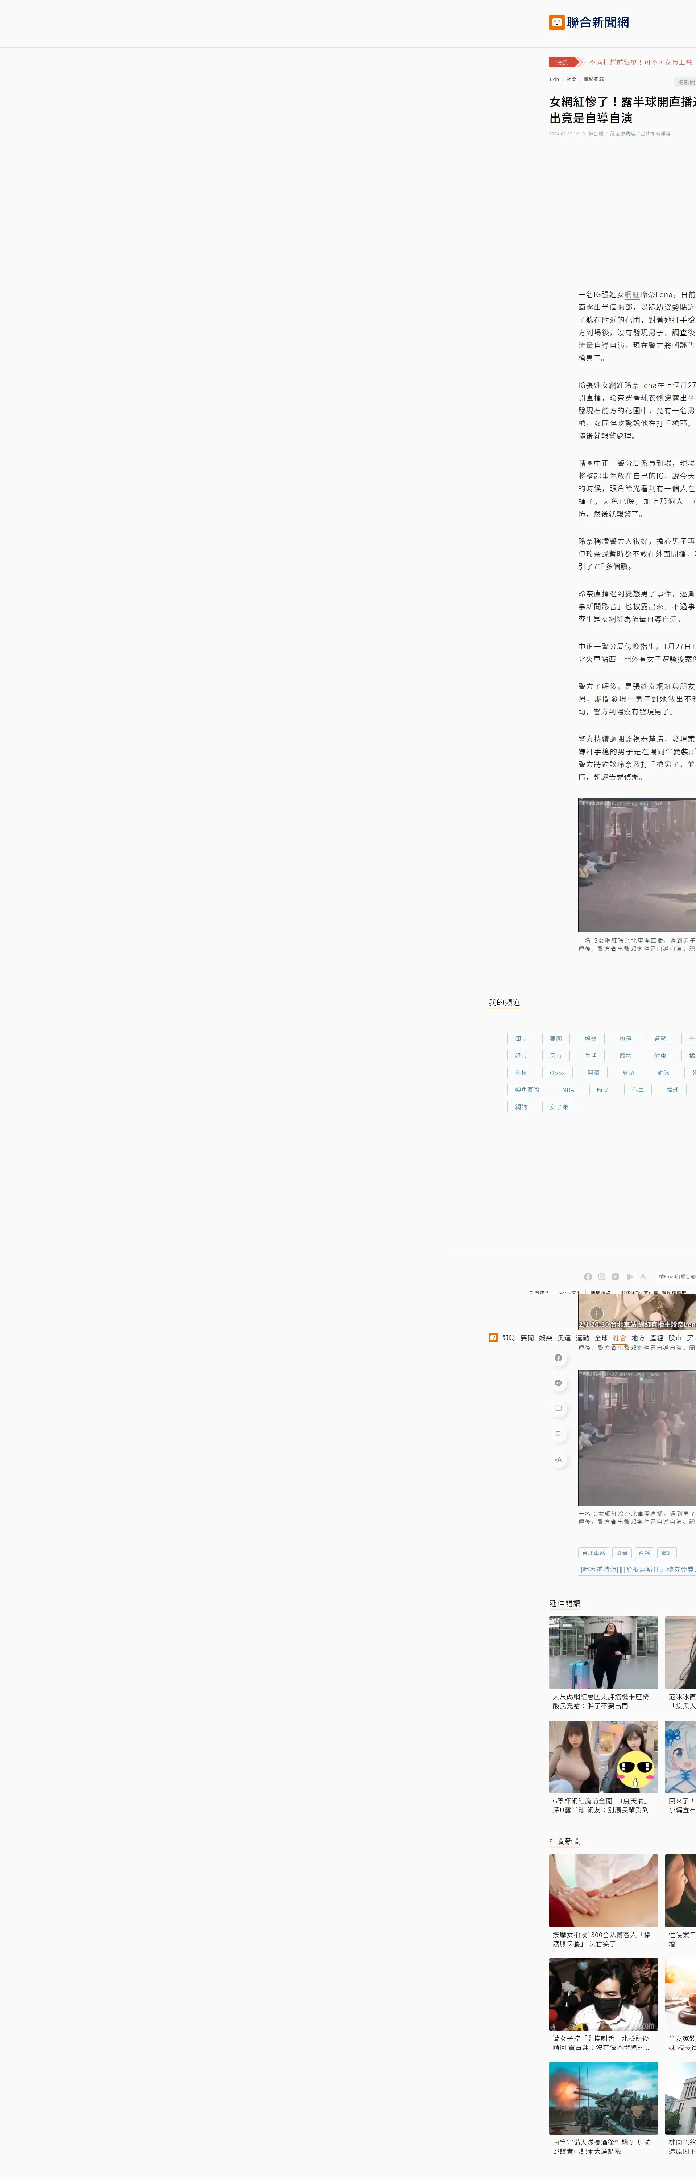The image size is (696, 2177).
Task: Click 直播 article tag
Action: pyautogui.click(x=645, y=1553)
